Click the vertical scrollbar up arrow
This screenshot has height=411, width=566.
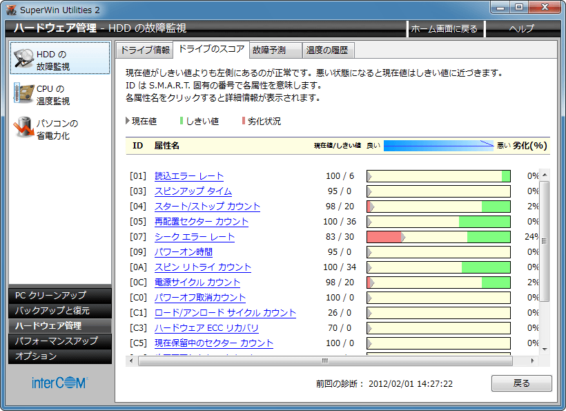[x=545, y=175]
